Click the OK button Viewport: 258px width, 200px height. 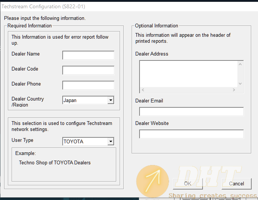click(188, 184)
